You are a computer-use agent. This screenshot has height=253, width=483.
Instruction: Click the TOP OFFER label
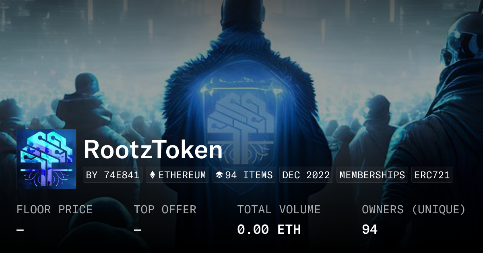165,210
